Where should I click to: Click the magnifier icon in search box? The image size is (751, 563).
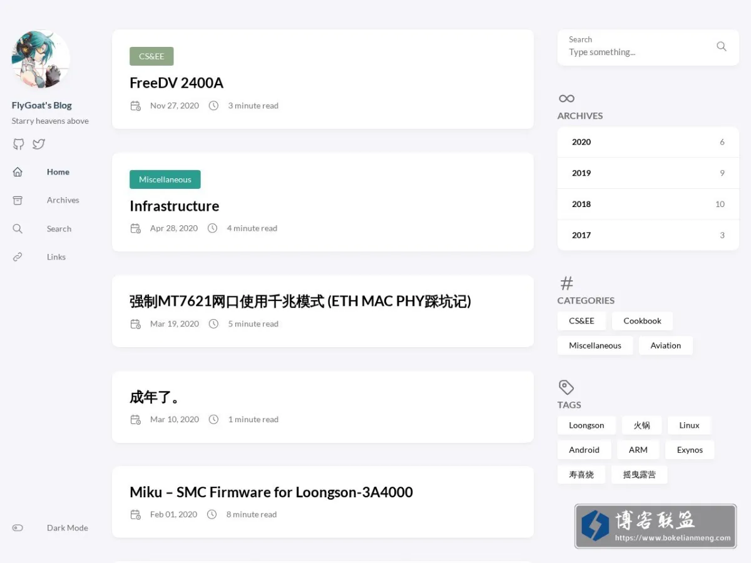pos(722,46)
